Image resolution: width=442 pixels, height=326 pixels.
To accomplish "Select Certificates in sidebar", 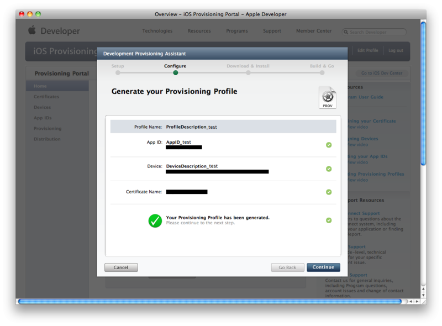I will 46,97.
